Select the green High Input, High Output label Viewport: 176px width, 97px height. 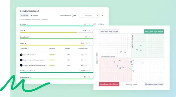[x=154, y=32]
